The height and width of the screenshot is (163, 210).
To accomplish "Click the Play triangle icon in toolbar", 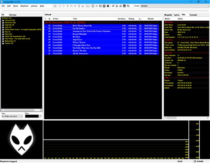I will [64, 6].
